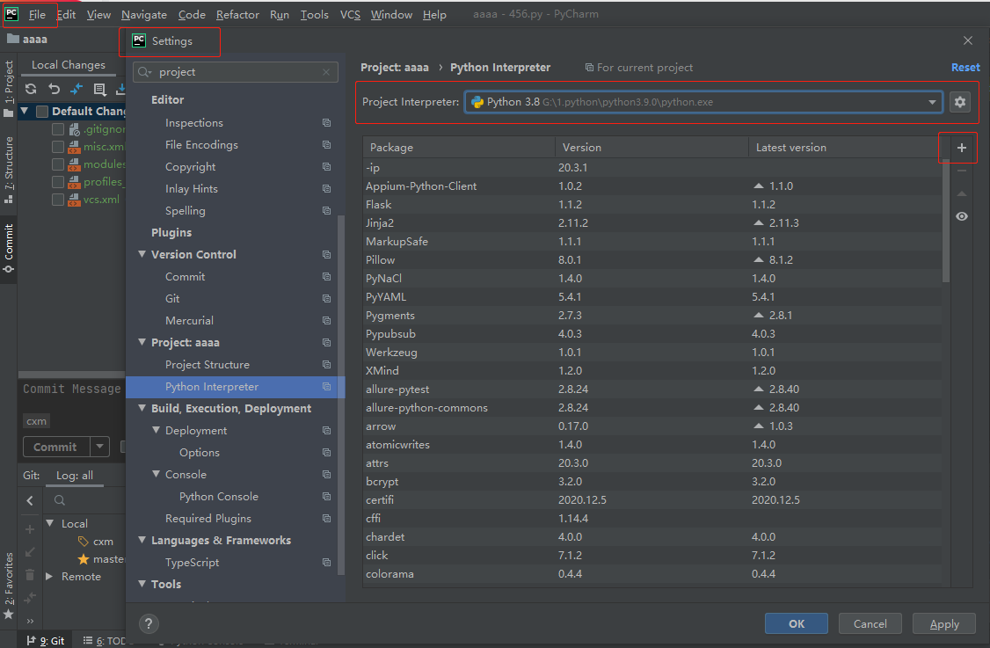The width and height of the screenshot is (990, 648).
Task: Click the Apply button
Action: pyautogui.click(x=944, y=624)
